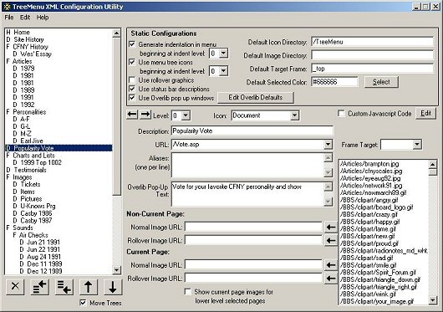The height and width of the screenshot is (312, 443).
Task: Click Aliases box scroll up arrow
Action: (x=328, y=158)
